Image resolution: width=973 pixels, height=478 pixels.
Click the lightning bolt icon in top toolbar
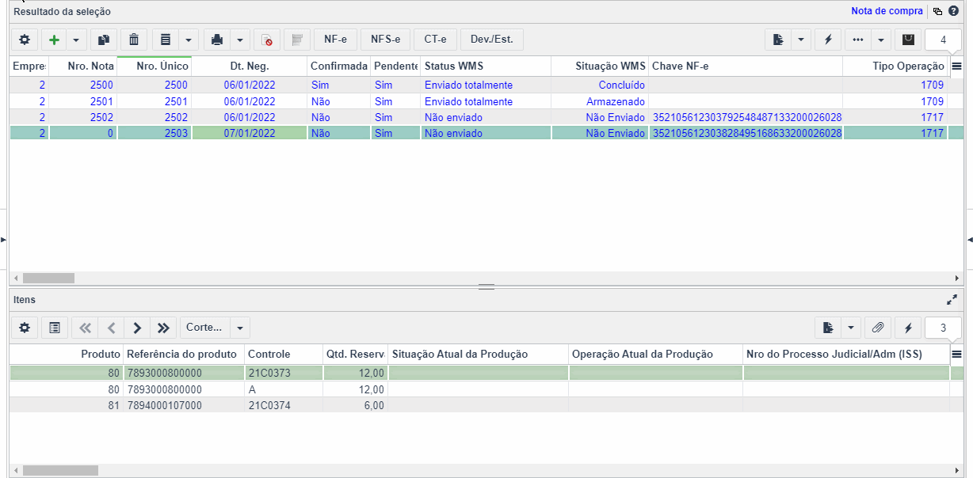828,40
